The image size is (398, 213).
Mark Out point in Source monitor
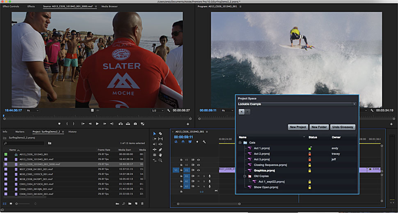(74, 124)
